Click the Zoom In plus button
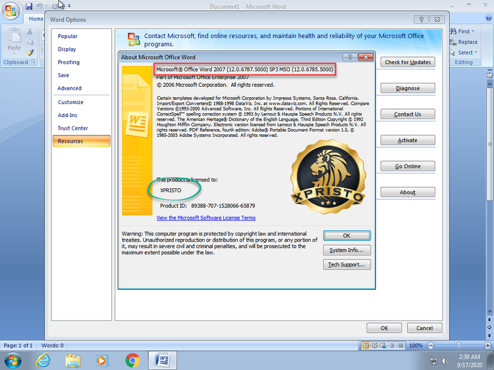Viewport: 494px width, 370px height. click(488, 346)
